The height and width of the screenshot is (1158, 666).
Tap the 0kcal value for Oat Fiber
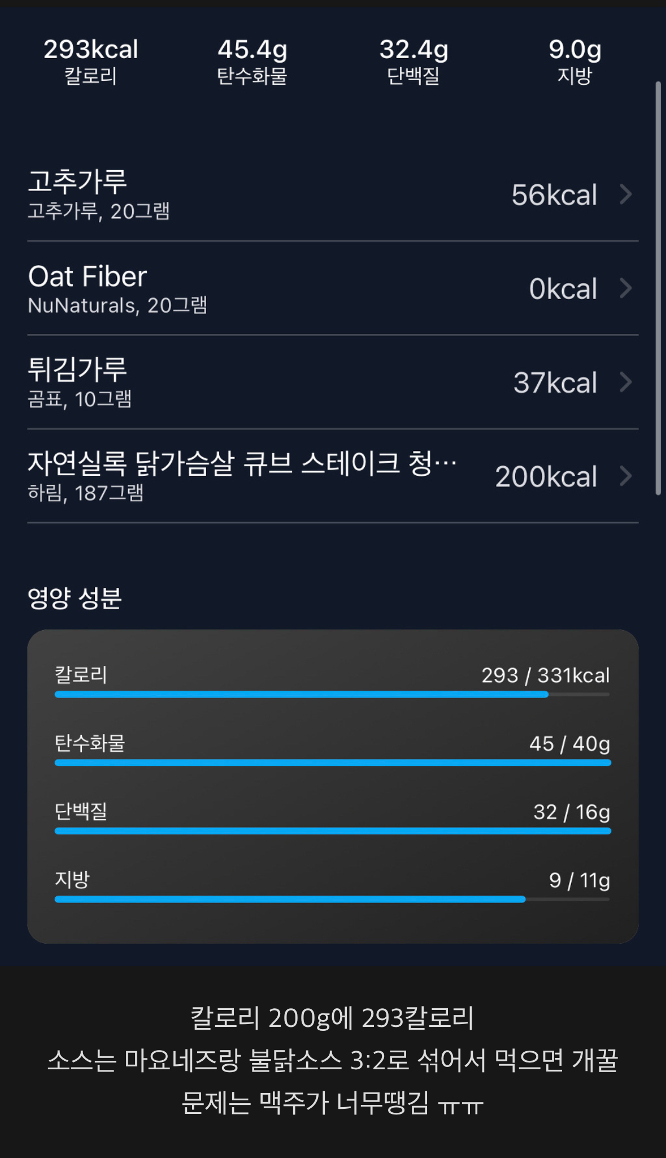[563, 289]
